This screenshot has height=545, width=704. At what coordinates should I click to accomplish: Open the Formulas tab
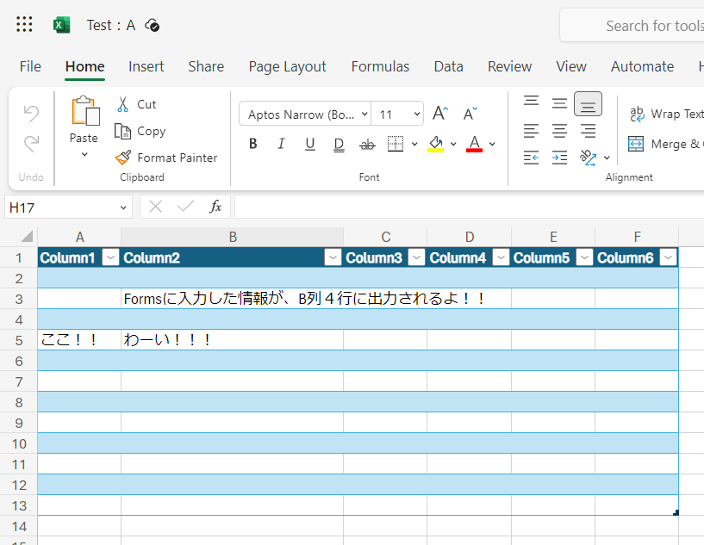pyautogui.click(x=380, y=66)
